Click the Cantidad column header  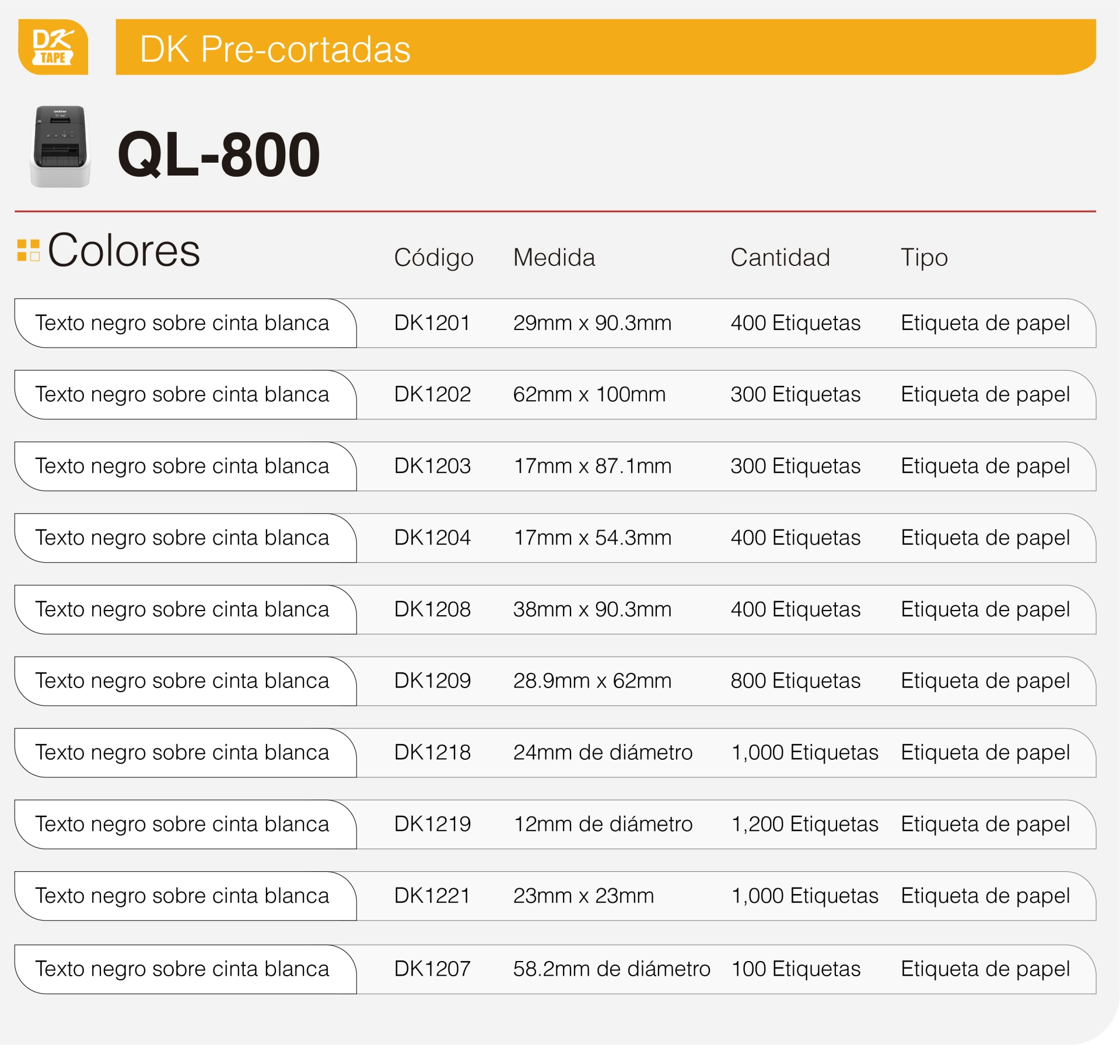780,258
